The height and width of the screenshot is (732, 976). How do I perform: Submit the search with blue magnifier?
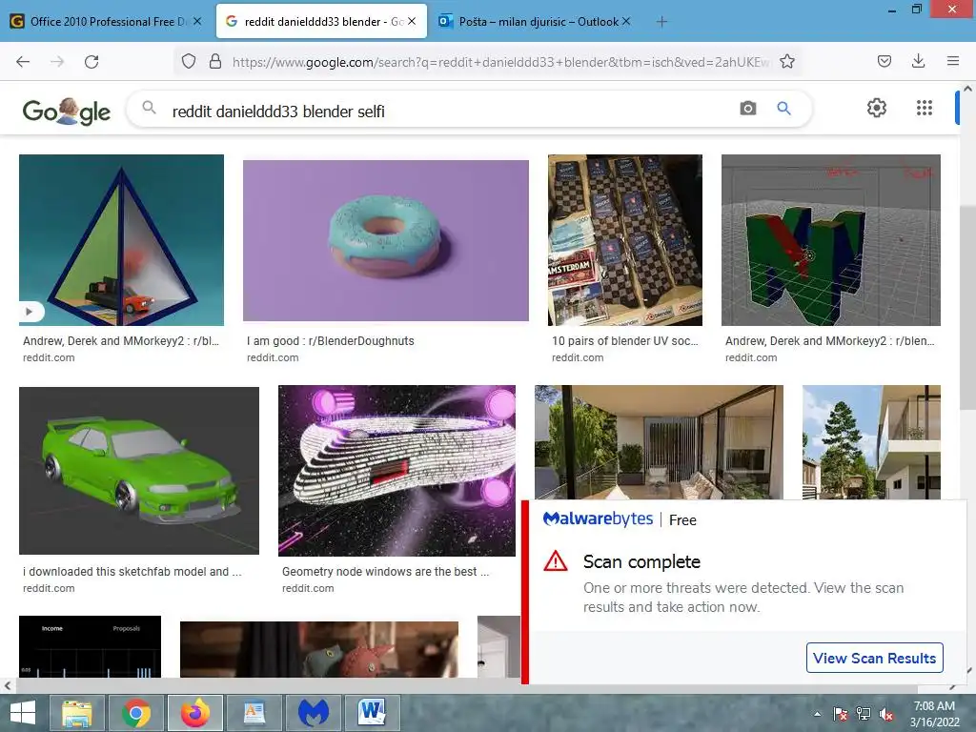coord(783,109)
